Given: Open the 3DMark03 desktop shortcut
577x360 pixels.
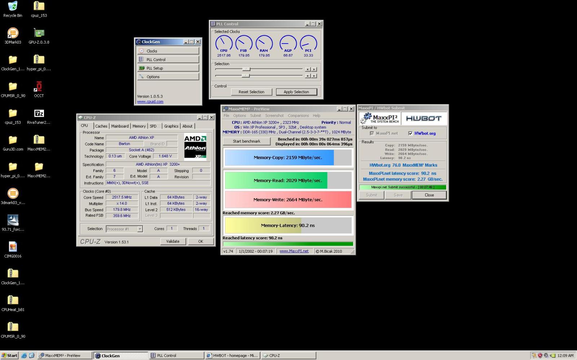Looking at the screenshot, I should (13, 36).
